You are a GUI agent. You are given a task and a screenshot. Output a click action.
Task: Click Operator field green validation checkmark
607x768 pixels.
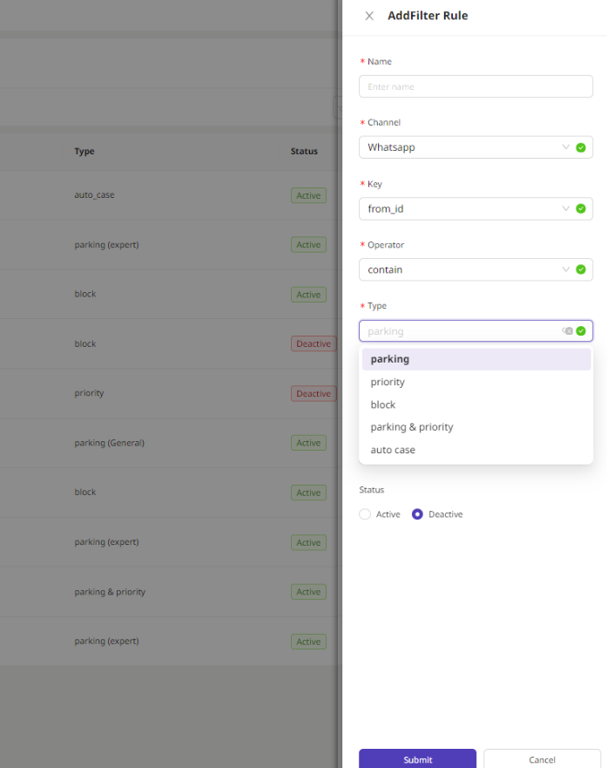pyautogui.click(x=581, y=269)
